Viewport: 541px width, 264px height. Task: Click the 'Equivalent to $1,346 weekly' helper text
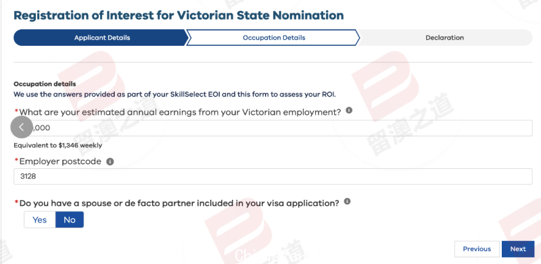pyautogui.click(x=57, y=145)
